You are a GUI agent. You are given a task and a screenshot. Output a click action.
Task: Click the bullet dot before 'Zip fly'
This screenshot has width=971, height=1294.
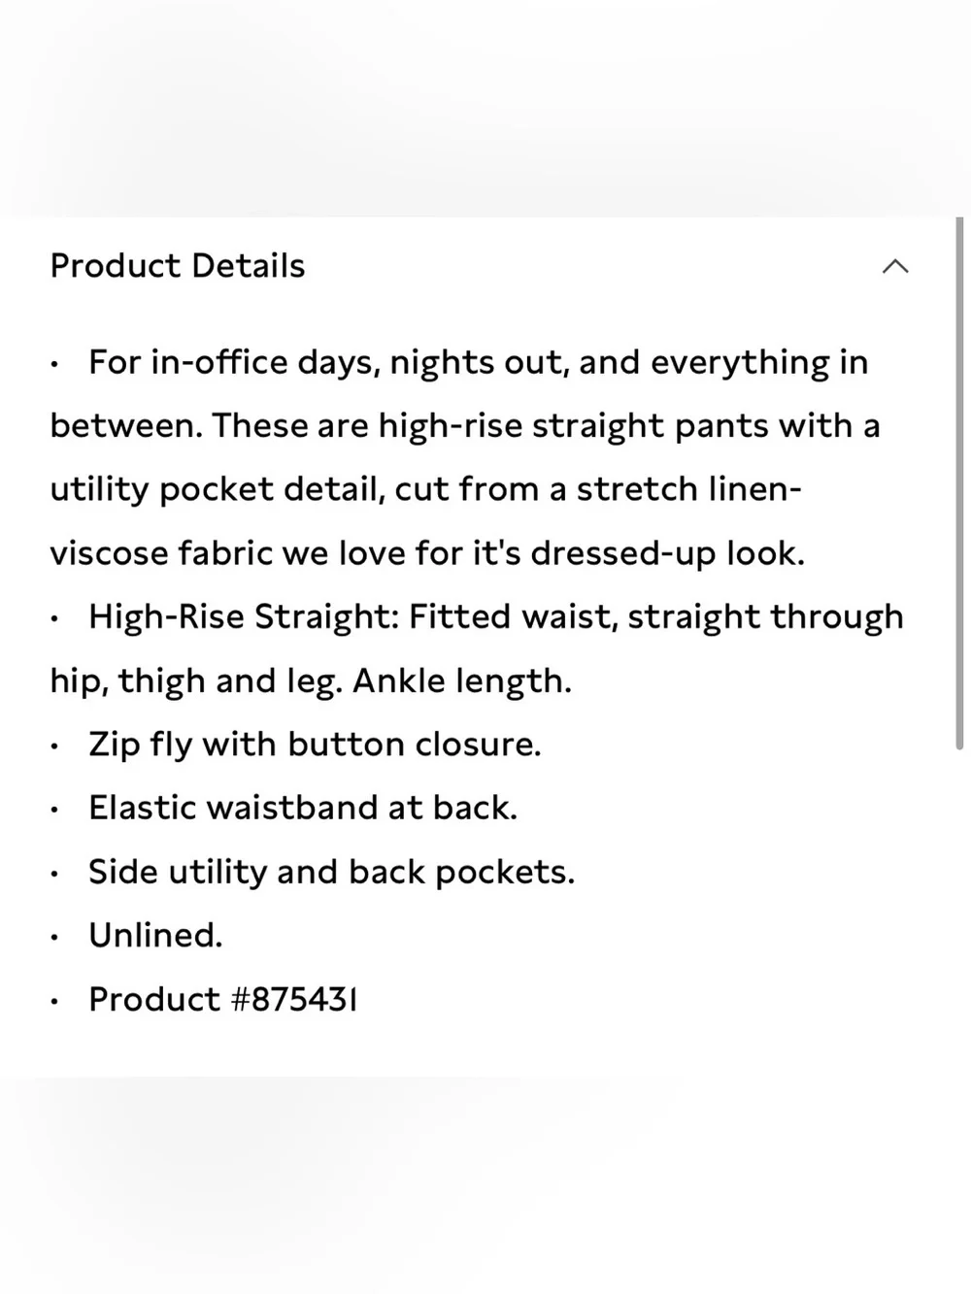coord(56,747)
